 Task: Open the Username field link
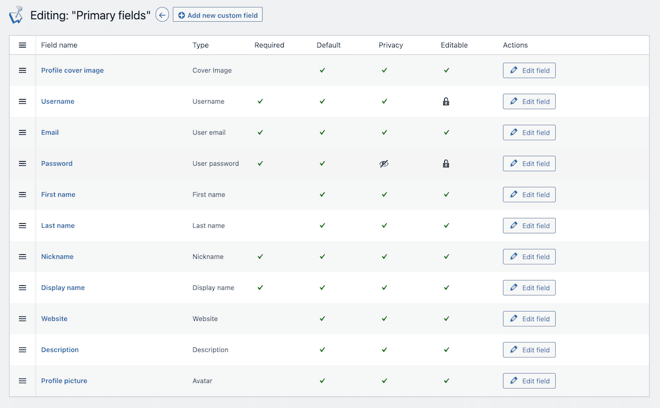click(57, 102)
